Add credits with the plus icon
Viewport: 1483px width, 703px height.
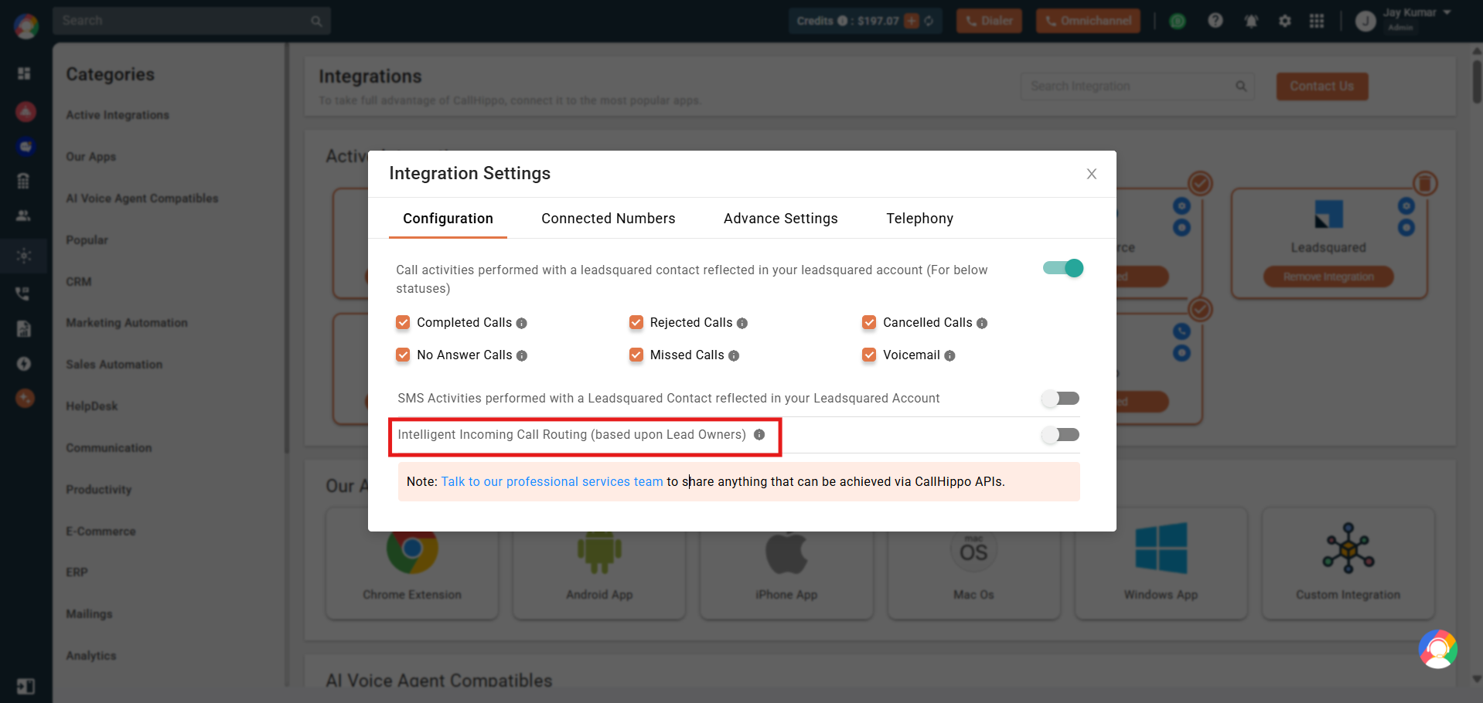point(912,21)
